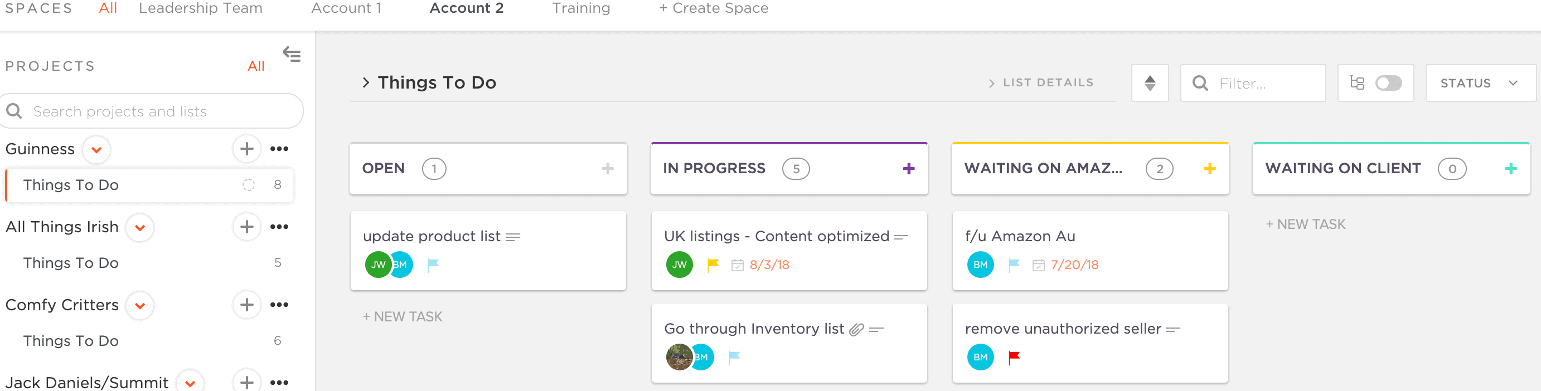1541x391 pixels.
Task: Add a new list to All Things Irish
Action: (x=246, y=227)
